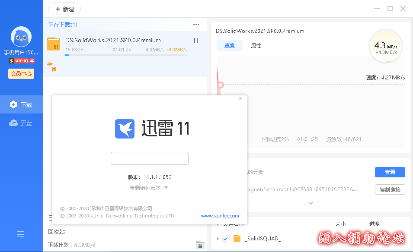
Task: Click the user avatar penguin icon
Action: click(21, 37)
